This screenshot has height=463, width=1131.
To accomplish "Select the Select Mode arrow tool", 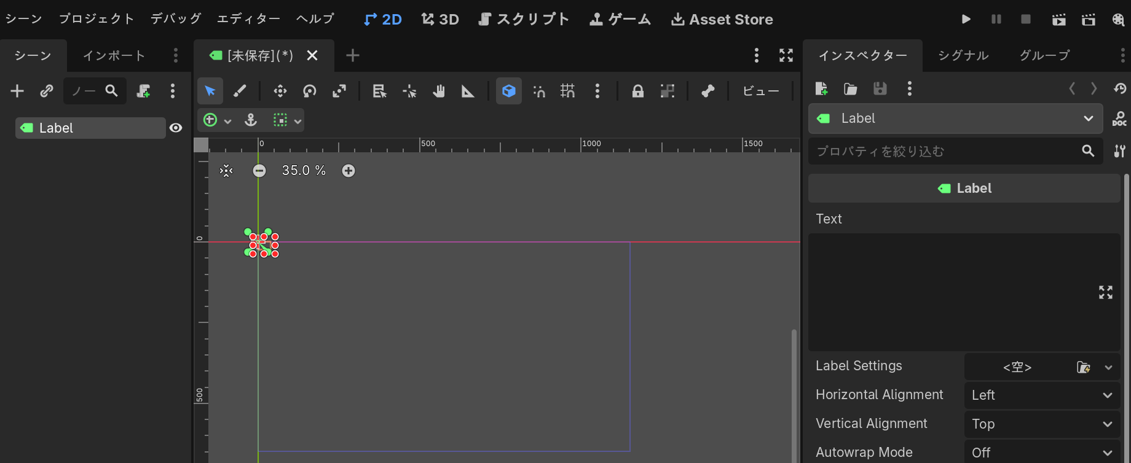I will coord(210,91).
